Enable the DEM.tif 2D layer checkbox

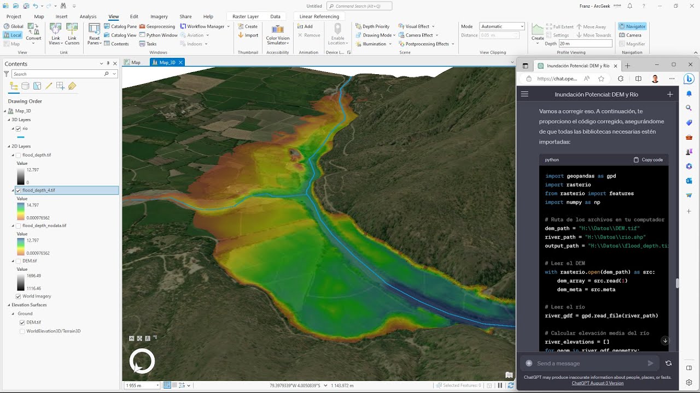tap(19, 261)
